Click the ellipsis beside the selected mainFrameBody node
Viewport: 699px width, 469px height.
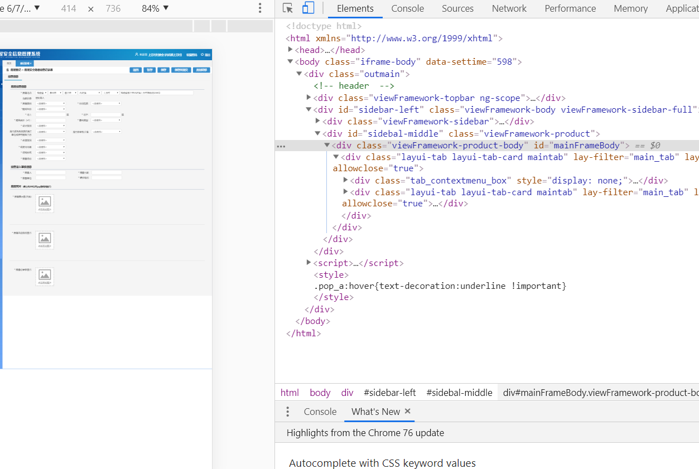coord(281,146)
